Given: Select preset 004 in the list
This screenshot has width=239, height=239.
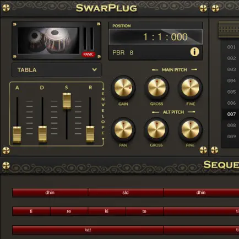Looking at the screenshot, I should click(231, 80).
